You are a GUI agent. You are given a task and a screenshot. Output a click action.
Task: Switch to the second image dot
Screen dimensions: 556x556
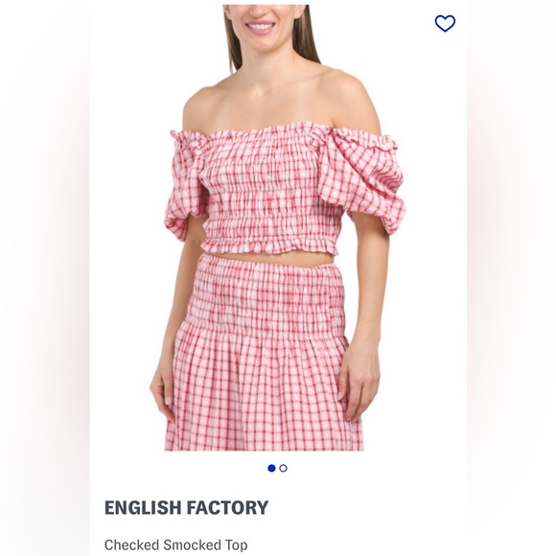(x=284, y=468)
